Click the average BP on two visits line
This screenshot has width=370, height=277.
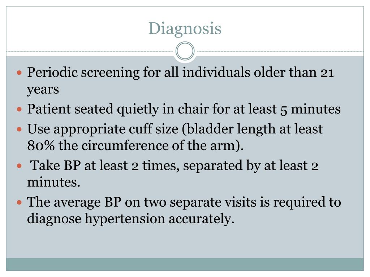[x=184, y=202]
